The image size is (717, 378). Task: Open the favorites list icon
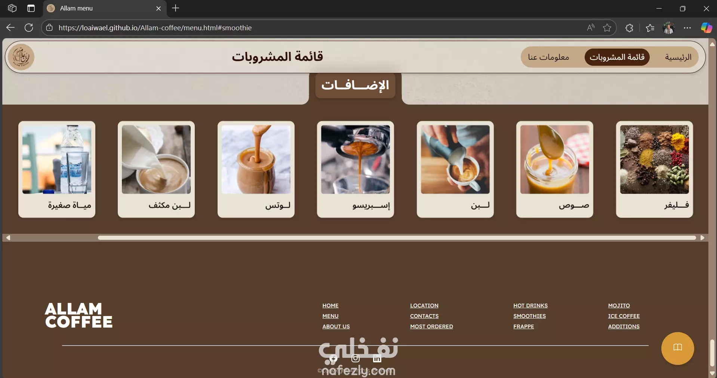pyautogui.click(x=650, y=28)
